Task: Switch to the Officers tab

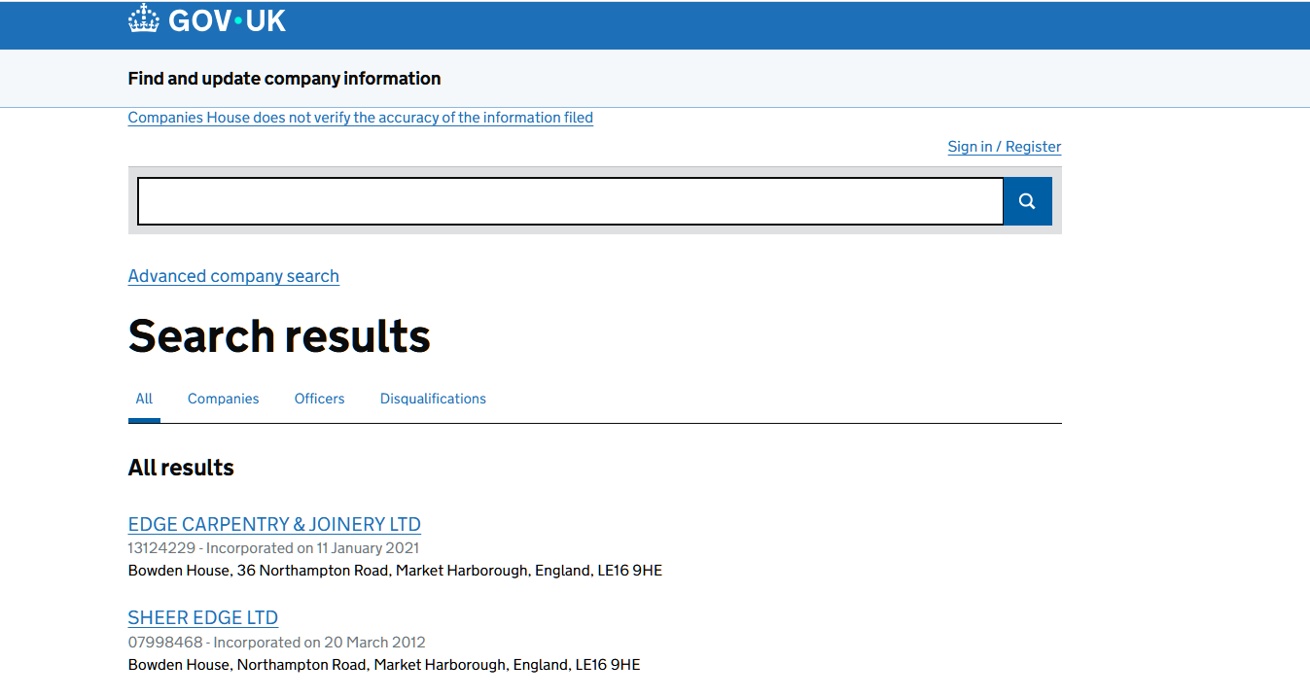Action: click(x=319, y=399)
